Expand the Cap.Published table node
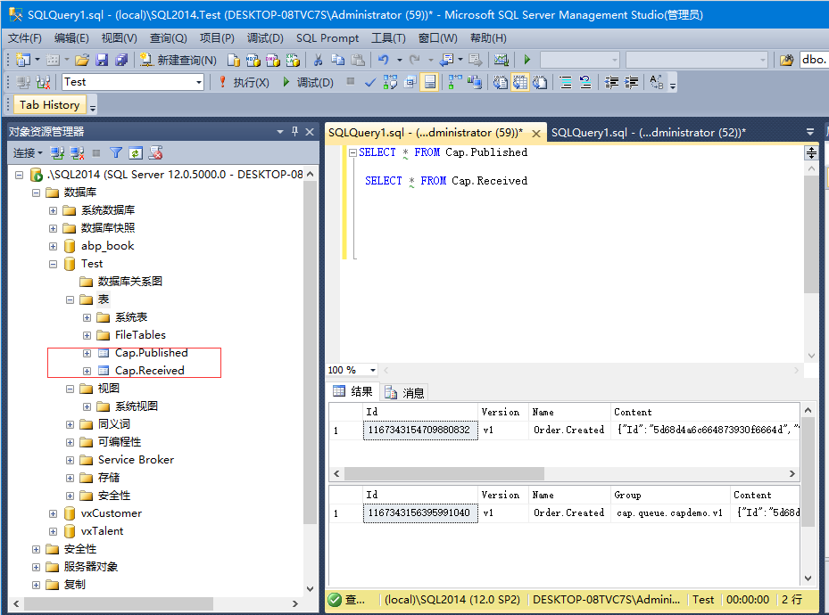Viewport: 829px width, 615px height. (87, 353)
